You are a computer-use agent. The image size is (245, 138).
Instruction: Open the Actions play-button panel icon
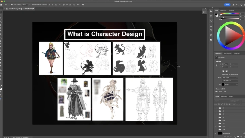211,11
